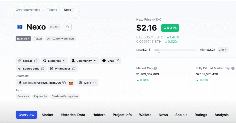Click the Nexo breadcrumb item
This screenshot has width=236, height=123.
67,10
